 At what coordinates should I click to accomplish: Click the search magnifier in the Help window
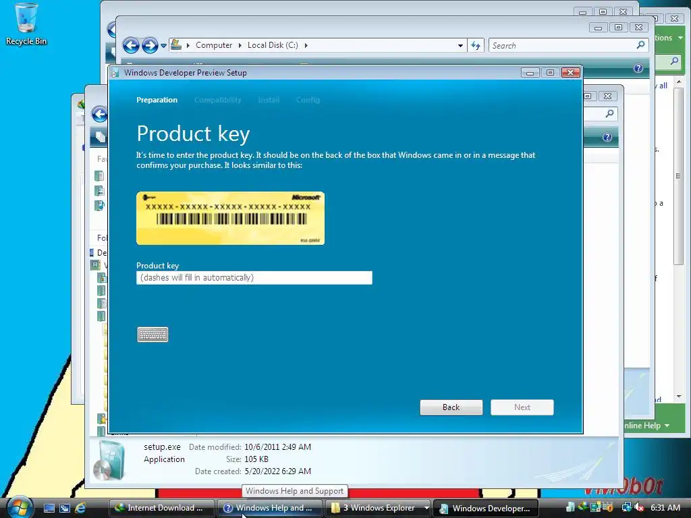click(x=674, y=61)
